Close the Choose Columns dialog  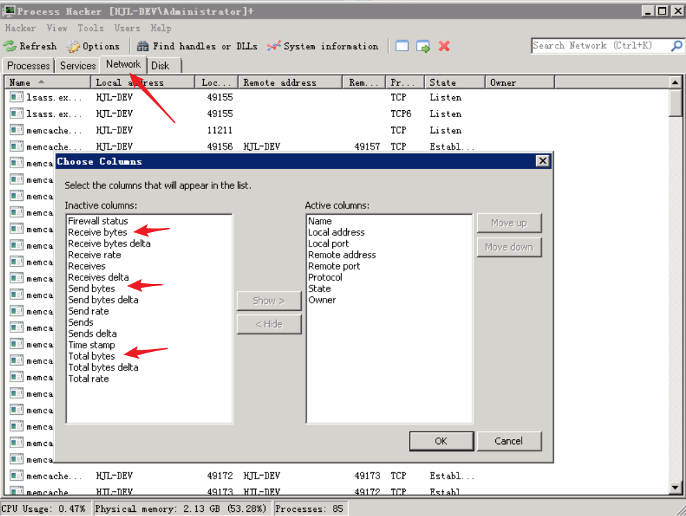tap(542, 161)
